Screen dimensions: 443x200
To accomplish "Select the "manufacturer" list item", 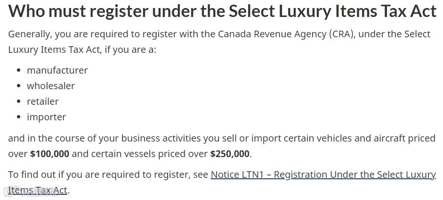I will (57, 70).
